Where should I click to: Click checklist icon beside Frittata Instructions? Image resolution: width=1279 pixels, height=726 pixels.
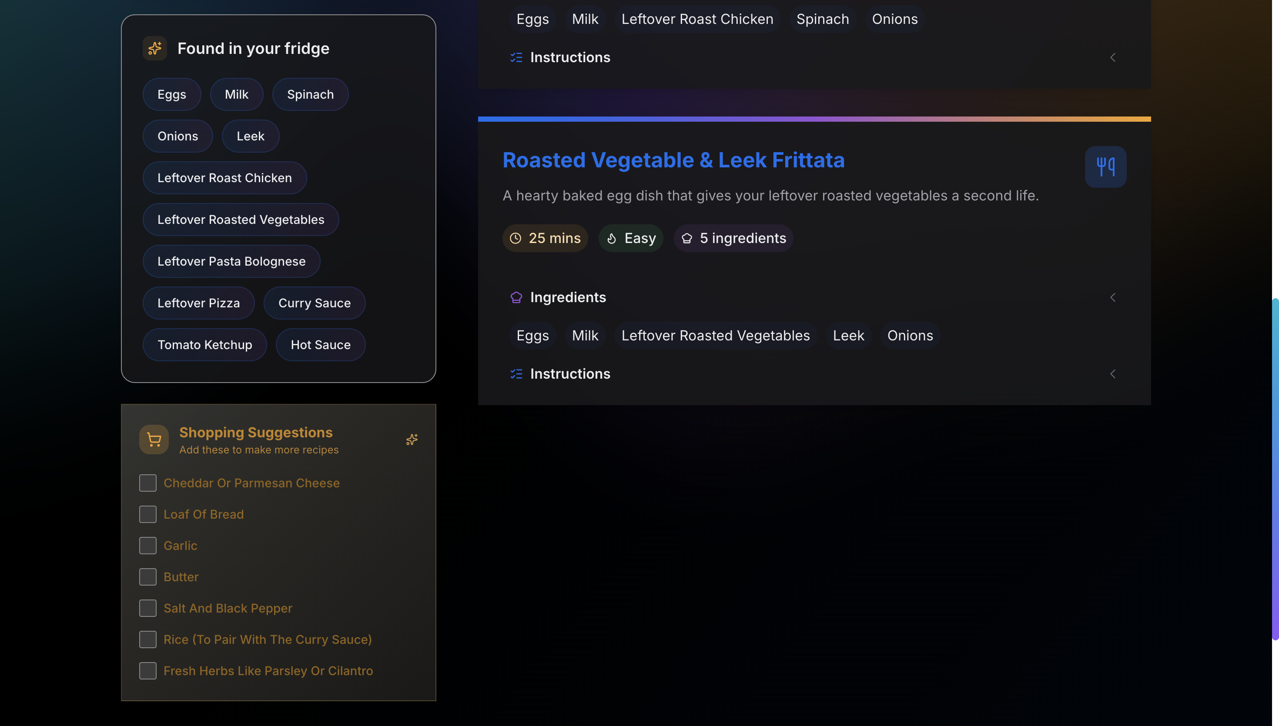click(x=516, y=374)
